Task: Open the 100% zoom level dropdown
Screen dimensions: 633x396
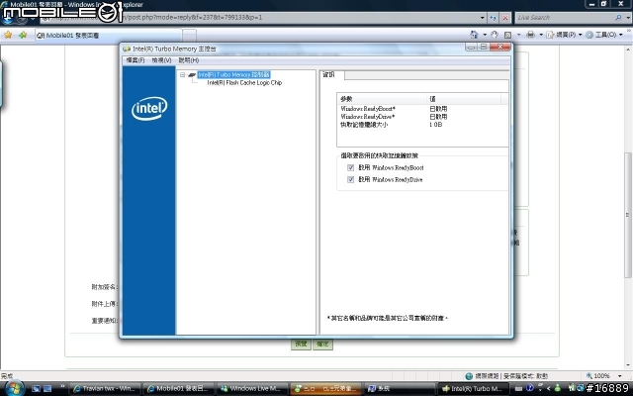Action: coord(620,376)
